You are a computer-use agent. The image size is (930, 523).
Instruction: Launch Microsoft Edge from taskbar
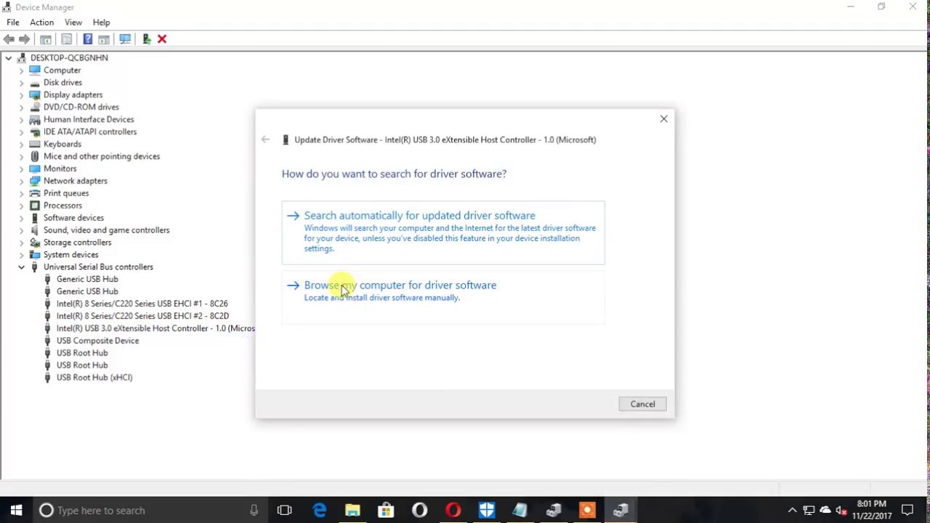tap(319, 510)
